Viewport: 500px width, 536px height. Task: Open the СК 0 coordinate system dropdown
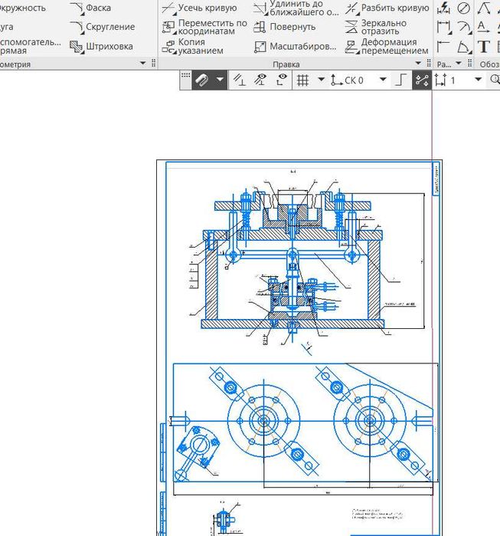[x=383, y=80]
